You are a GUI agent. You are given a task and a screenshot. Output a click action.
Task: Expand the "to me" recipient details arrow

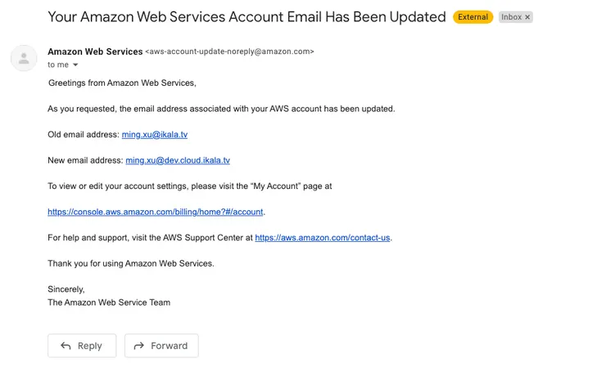tap(75, 65)
